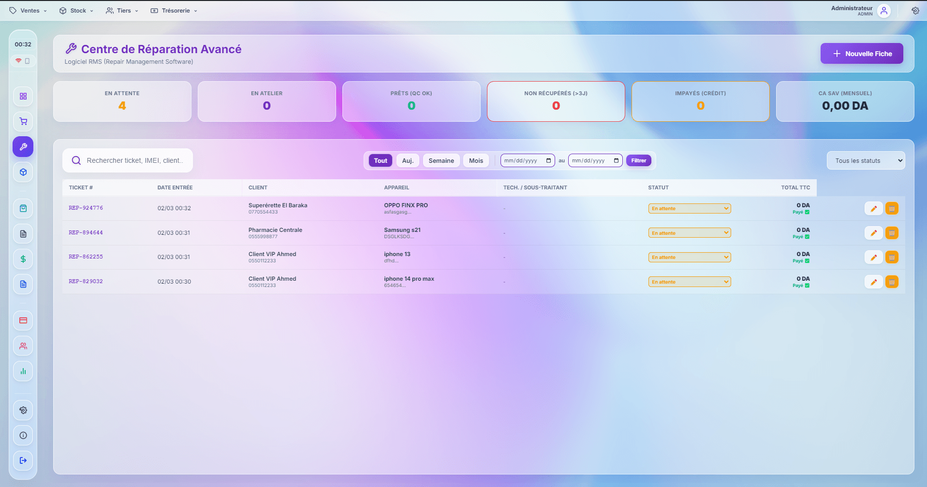
Task: Delete ticket REP-829032 using the trash icon
Action: coord(892,281)
